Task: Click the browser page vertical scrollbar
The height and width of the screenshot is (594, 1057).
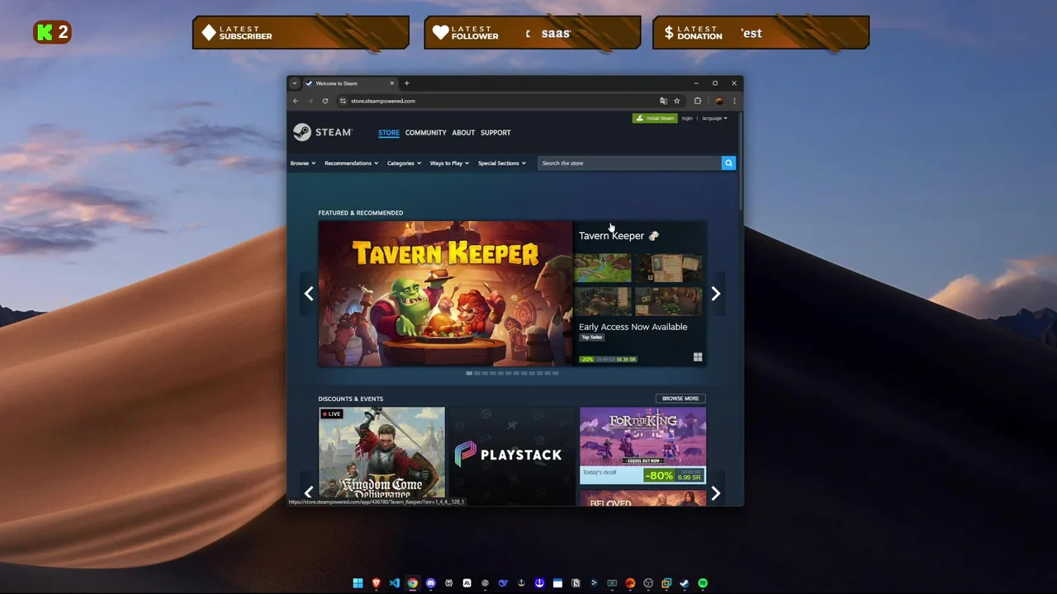Action: pos(741,161)
